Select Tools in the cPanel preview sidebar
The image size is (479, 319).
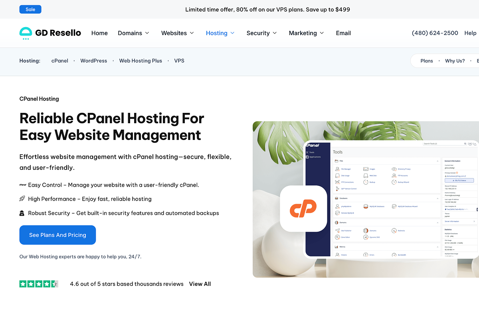(310, 152)
